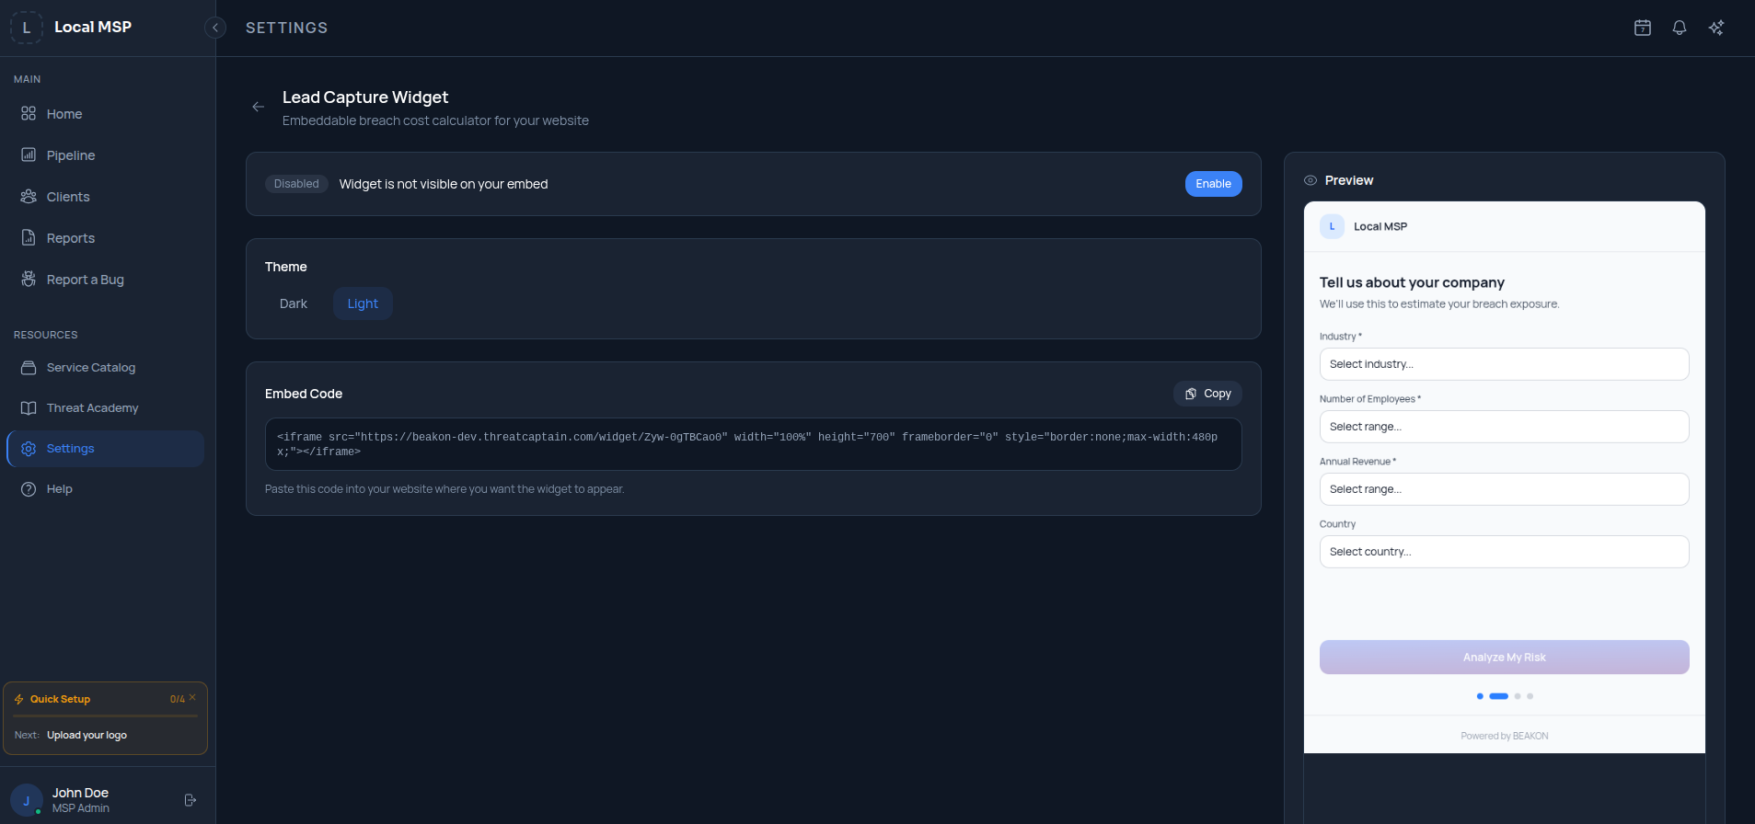Select the Dark theme option
The width and height of the screenshot is (1755, 824).
[x=294, y=303]
